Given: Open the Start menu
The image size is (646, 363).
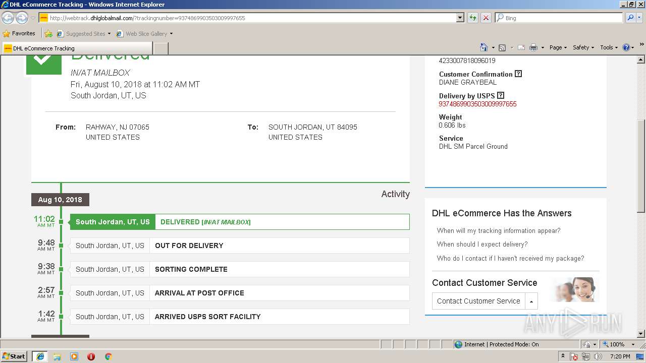Looking at the screenshot, I should pos(14,356).
